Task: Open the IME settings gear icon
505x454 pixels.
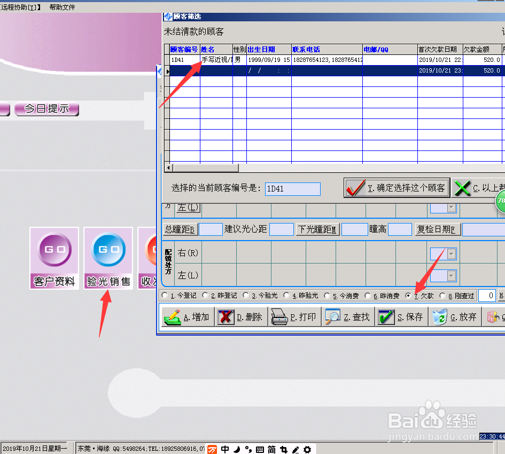Action: [307, 449]
